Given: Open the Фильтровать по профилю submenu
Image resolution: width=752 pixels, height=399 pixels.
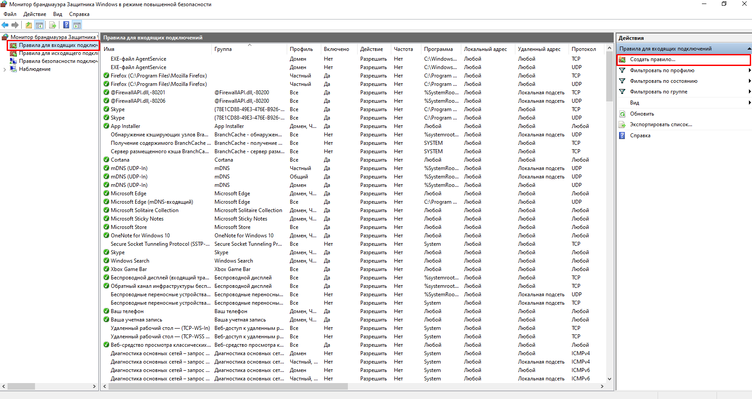Looking at the screenshot, I should [x=662, y=70].
